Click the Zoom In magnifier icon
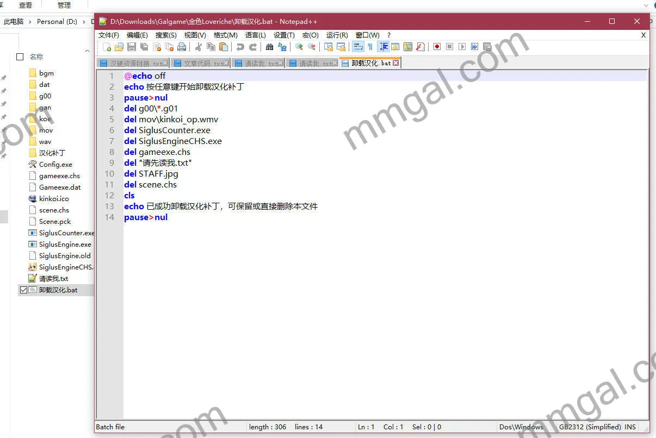Viewport: 656px width, 438px height. coord(299,47)
